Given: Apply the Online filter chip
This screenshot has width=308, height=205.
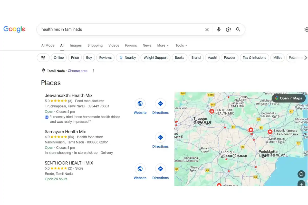Looking at the screenshot, I should click(59, 58).
